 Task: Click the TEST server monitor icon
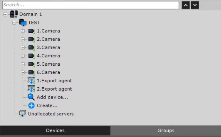pos(23,23)
